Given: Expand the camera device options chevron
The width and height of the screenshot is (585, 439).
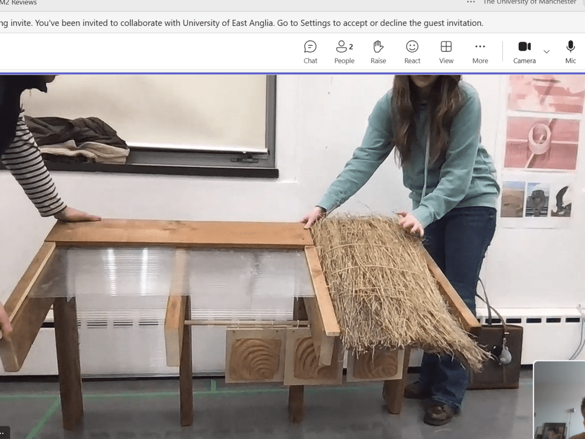Looking at the screenshot, I should click(x=547, y=52).
